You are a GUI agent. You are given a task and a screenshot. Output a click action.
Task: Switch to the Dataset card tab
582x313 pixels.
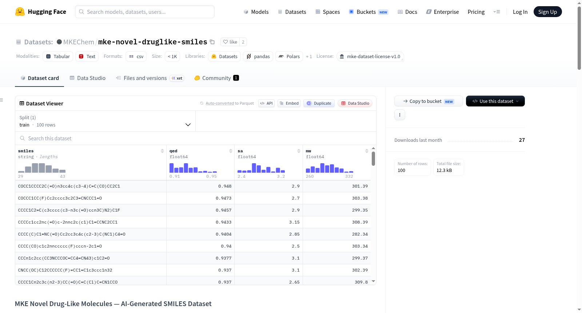click(39, 78)
